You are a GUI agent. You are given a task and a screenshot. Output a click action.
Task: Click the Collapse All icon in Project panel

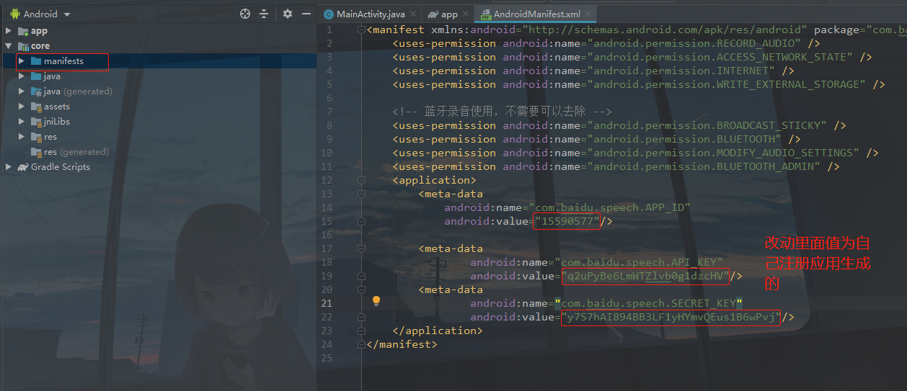(x=264, y=14)
